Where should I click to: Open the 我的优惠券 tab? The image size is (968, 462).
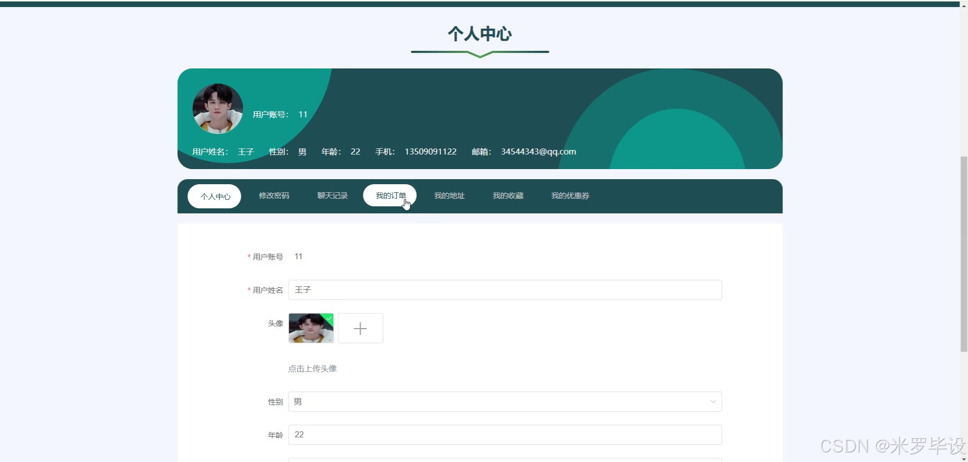tap(570, 196)
